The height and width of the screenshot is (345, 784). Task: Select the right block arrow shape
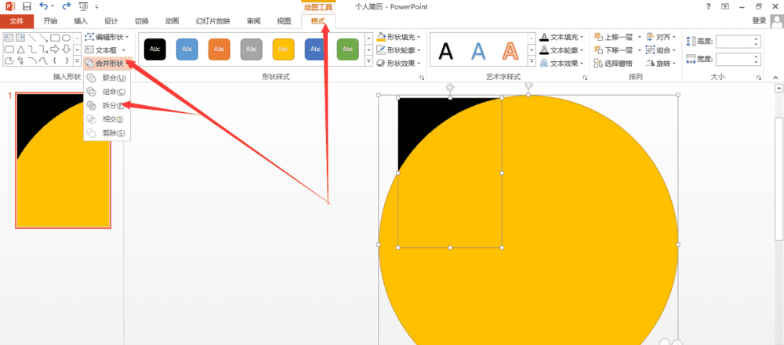point(55,49)
